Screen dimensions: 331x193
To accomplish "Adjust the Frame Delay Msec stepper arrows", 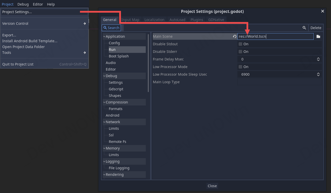I will (x=318, y=59).
